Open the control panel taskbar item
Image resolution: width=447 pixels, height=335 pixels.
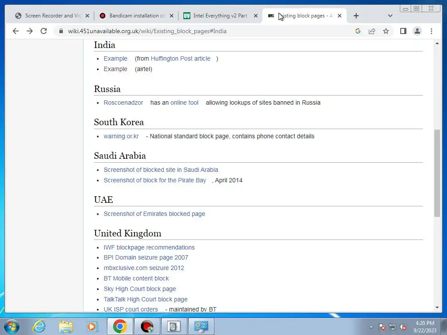pos(201,326)
